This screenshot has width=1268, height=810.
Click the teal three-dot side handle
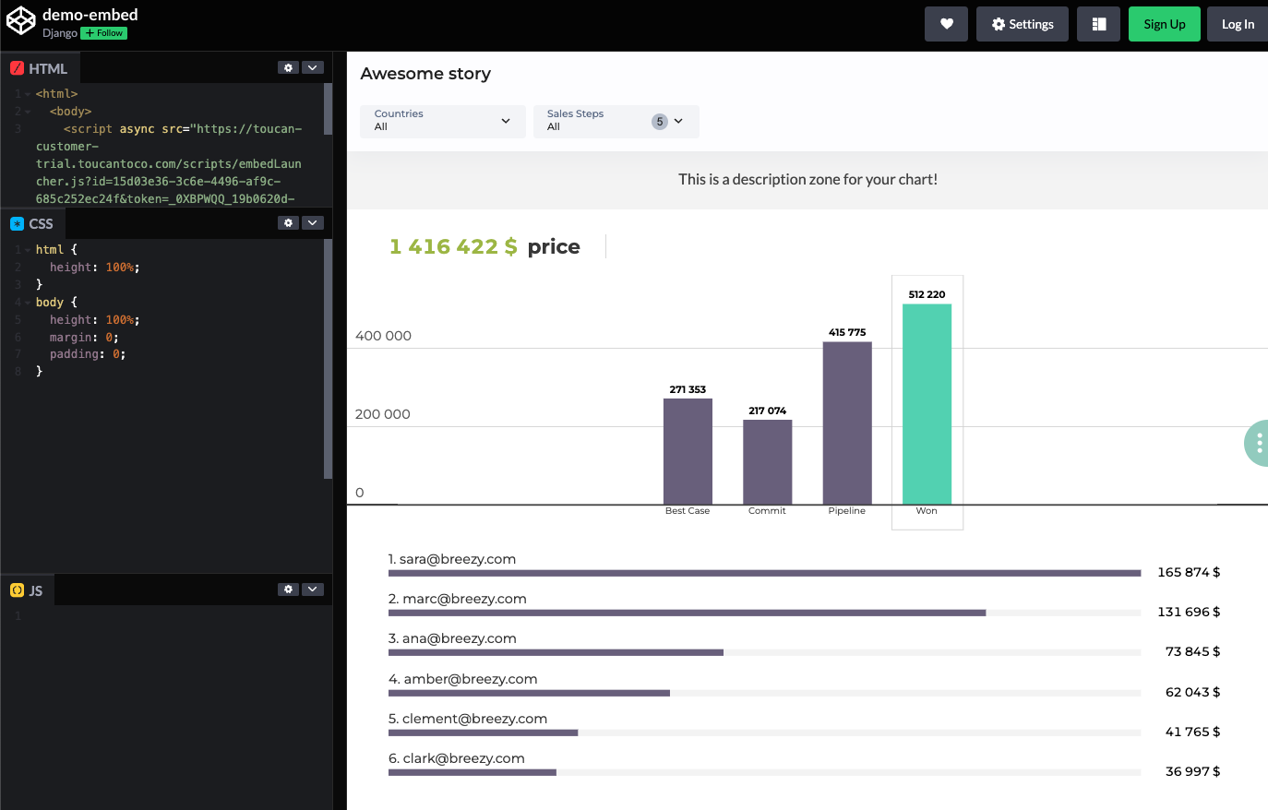(x=1258, y=444)
